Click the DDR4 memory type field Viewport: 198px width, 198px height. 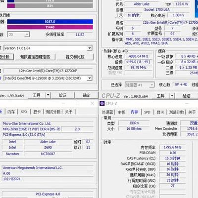point(134,123)
